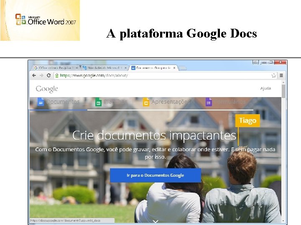Click the green Planilhas sheet icon
This screenshot has height=225, width=301.
coord(98,102)
